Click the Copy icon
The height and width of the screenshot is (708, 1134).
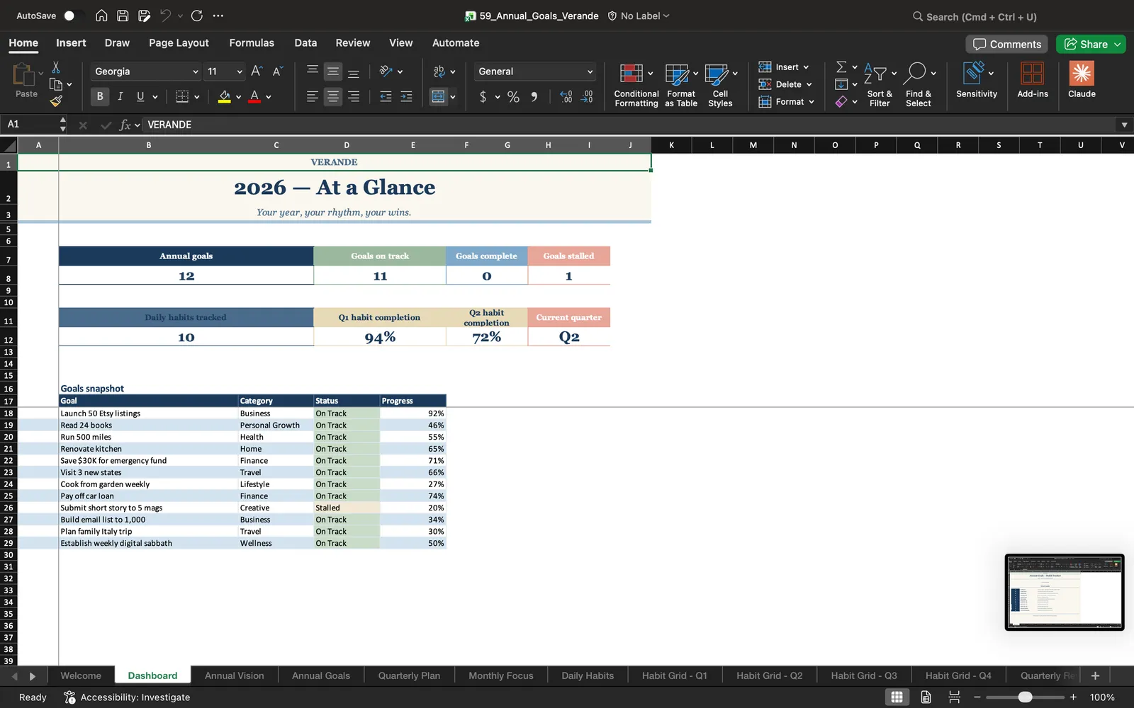point(56,84)
